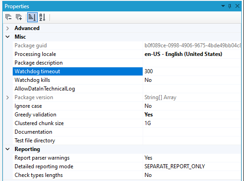Click the empty Documentation value field
This screenshot has width=244, height=181.
point(192,132)
